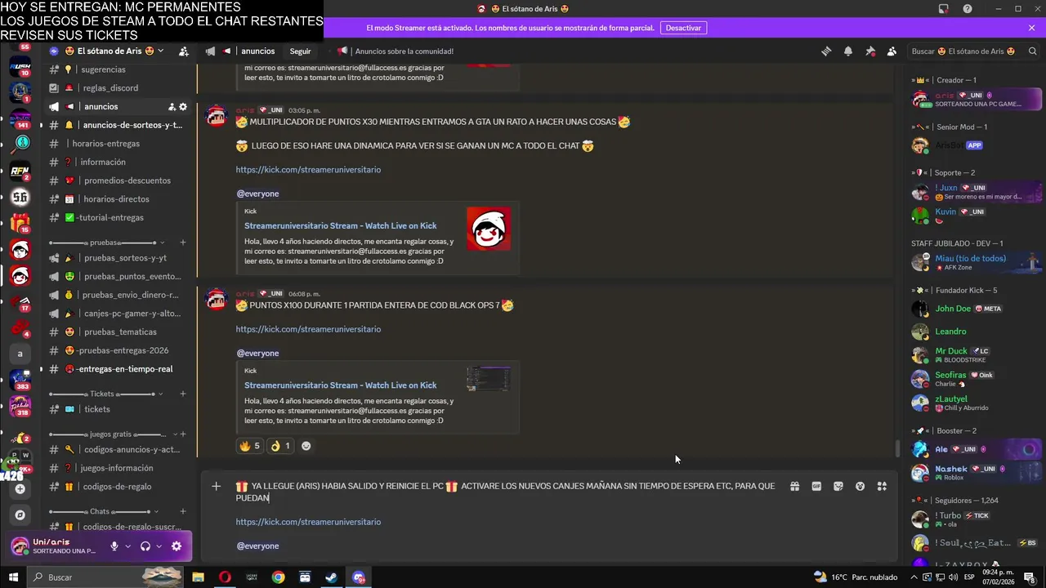Show pinned messages via pin icon
This screenshot has width=1046, height=588.
pos(870,51)
